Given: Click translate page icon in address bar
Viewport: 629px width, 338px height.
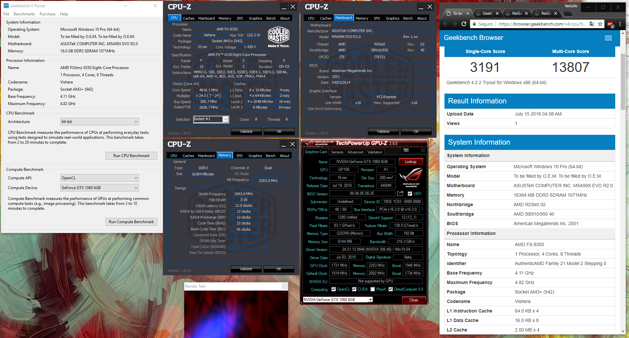Looking at the screenshot, I should point(592,24).
